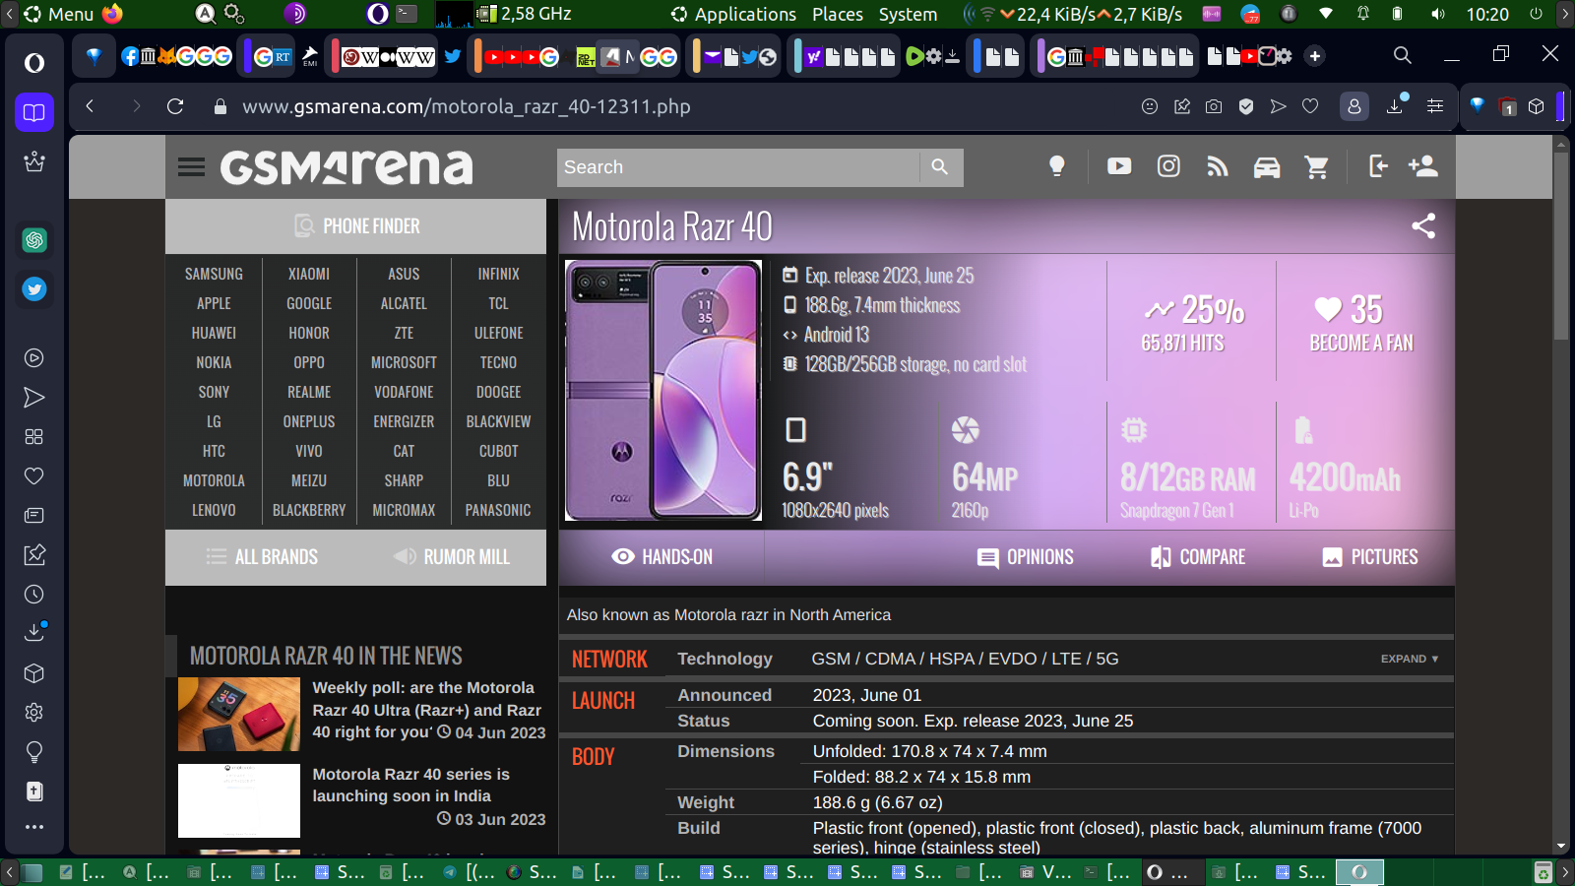This screenshot has width=1575, height=886.
Task: Open the volume control in system tray
Action: click(1438, 15)
